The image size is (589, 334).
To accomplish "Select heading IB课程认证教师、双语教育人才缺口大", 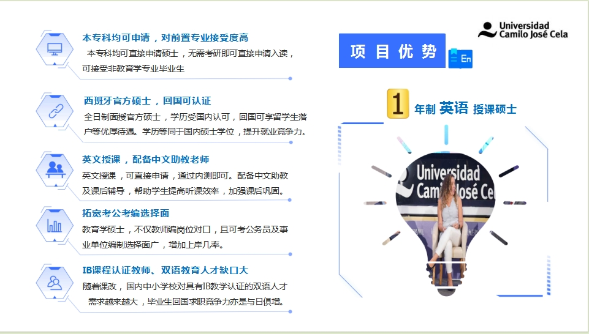I will tap(165, 270).
